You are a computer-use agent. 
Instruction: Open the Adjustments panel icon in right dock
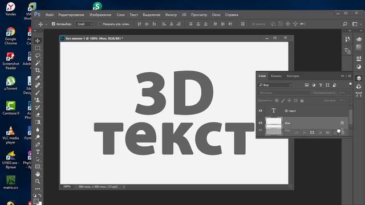(359, 67)
